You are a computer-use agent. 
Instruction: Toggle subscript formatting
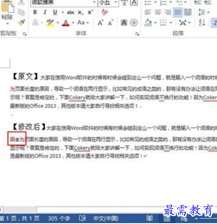click(x=80, y=13)
